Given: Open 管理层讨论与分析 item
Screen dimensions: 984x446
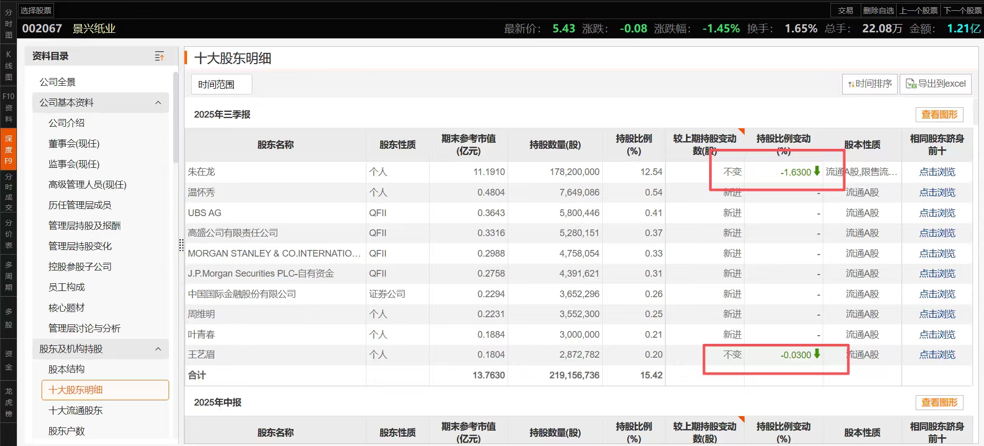Looking at the screenshot, I should [84, 328].
